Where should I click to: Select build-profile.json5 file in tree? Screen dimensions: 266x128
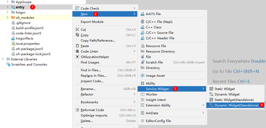click(x=29, y=28)
